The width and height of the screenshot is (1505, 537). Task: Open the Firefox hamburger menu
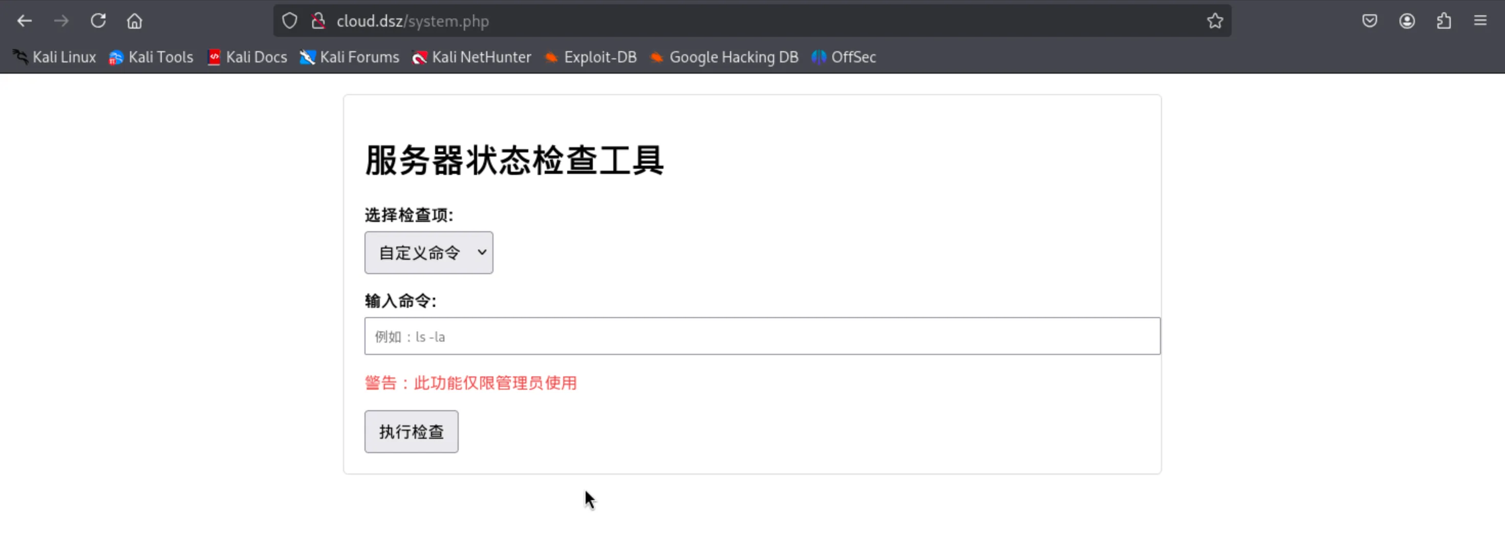click(x=1480, y=21)
